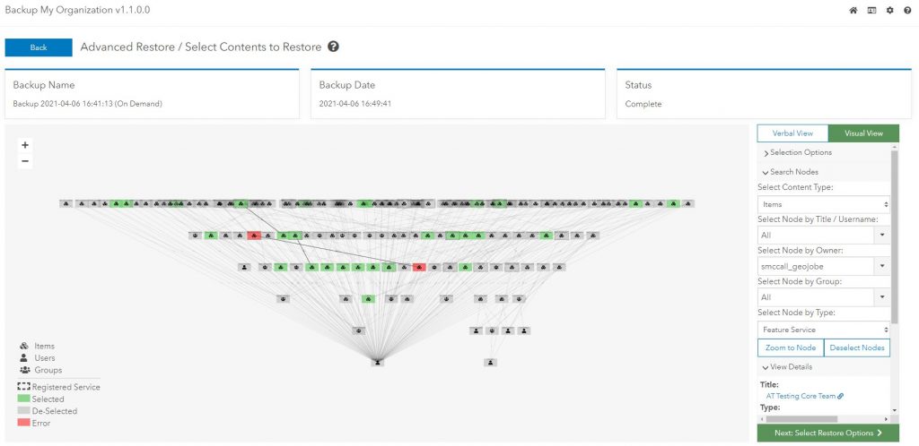Zoom in the graph with plus button

[25, 144]
